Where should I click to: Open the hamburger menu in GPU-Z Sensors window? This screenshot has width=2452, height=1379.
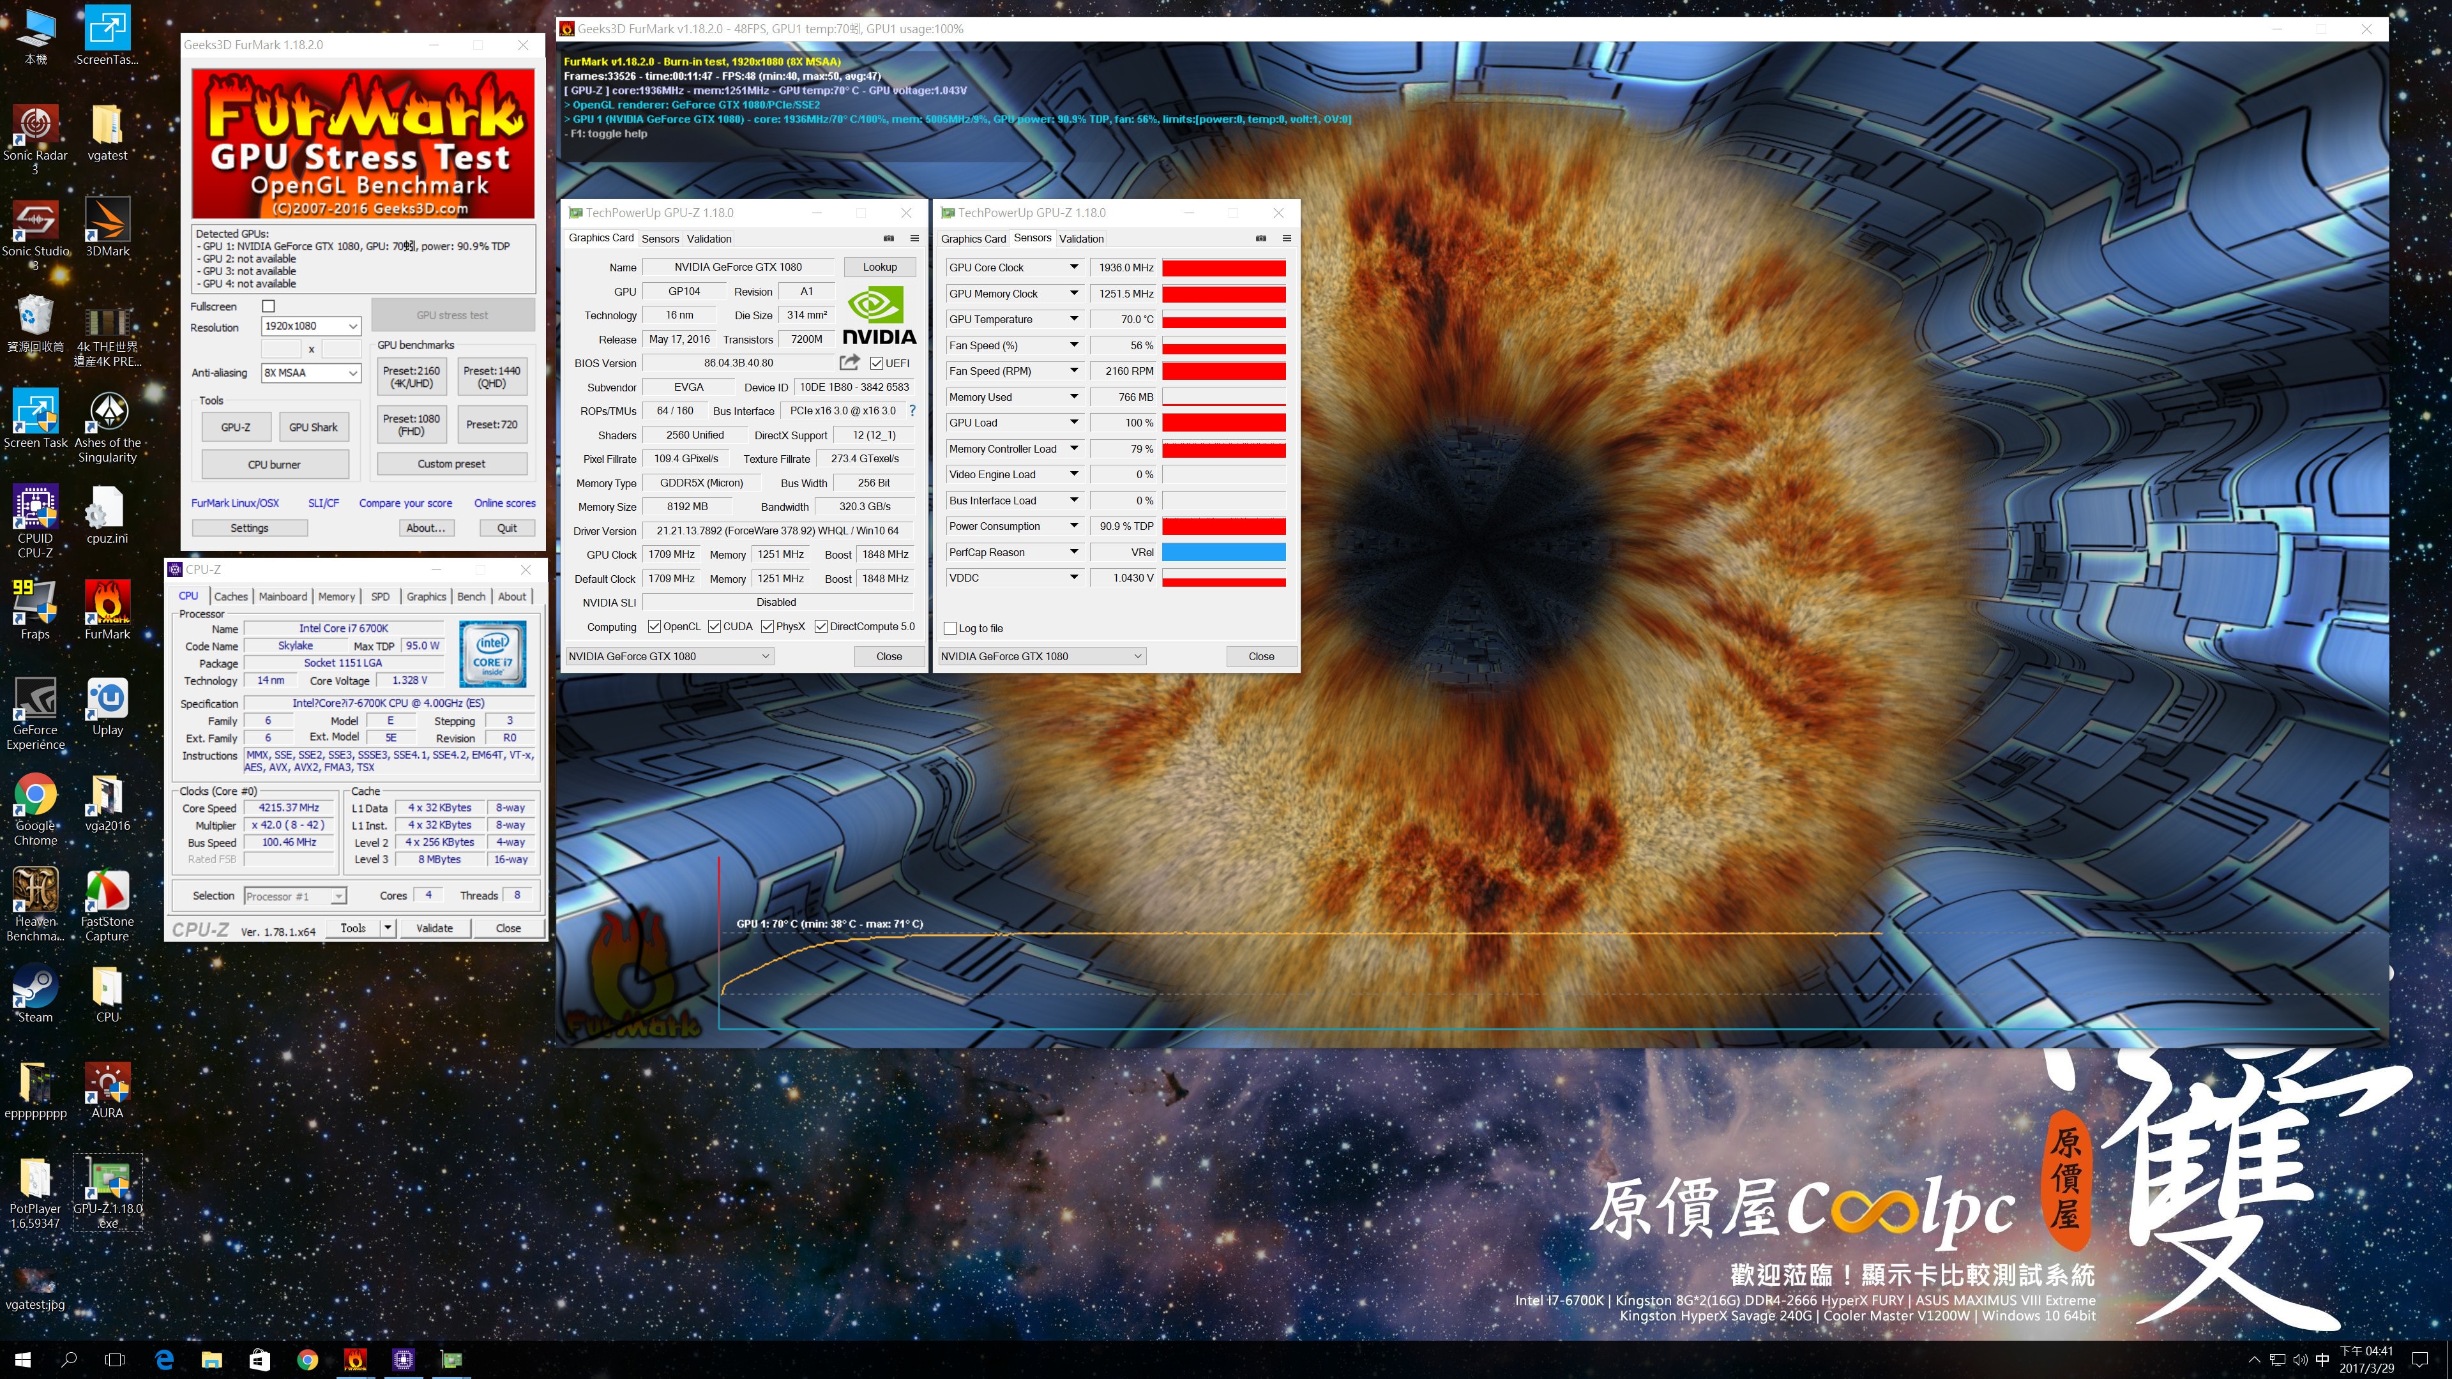1286,238
